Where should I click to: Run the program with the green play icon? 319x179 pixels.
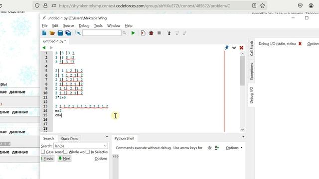click(133, 33)
